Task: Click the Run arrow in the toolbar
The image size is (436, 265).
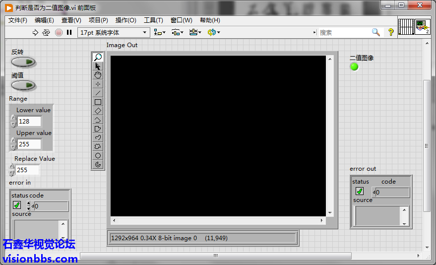Action: (35, 32)
